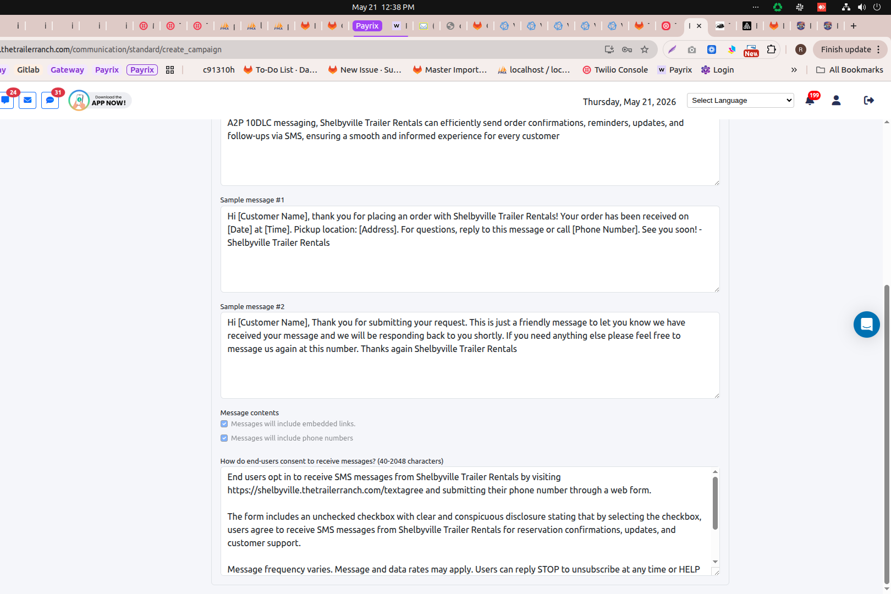Bookmark page with the star icon

point(645,50)
